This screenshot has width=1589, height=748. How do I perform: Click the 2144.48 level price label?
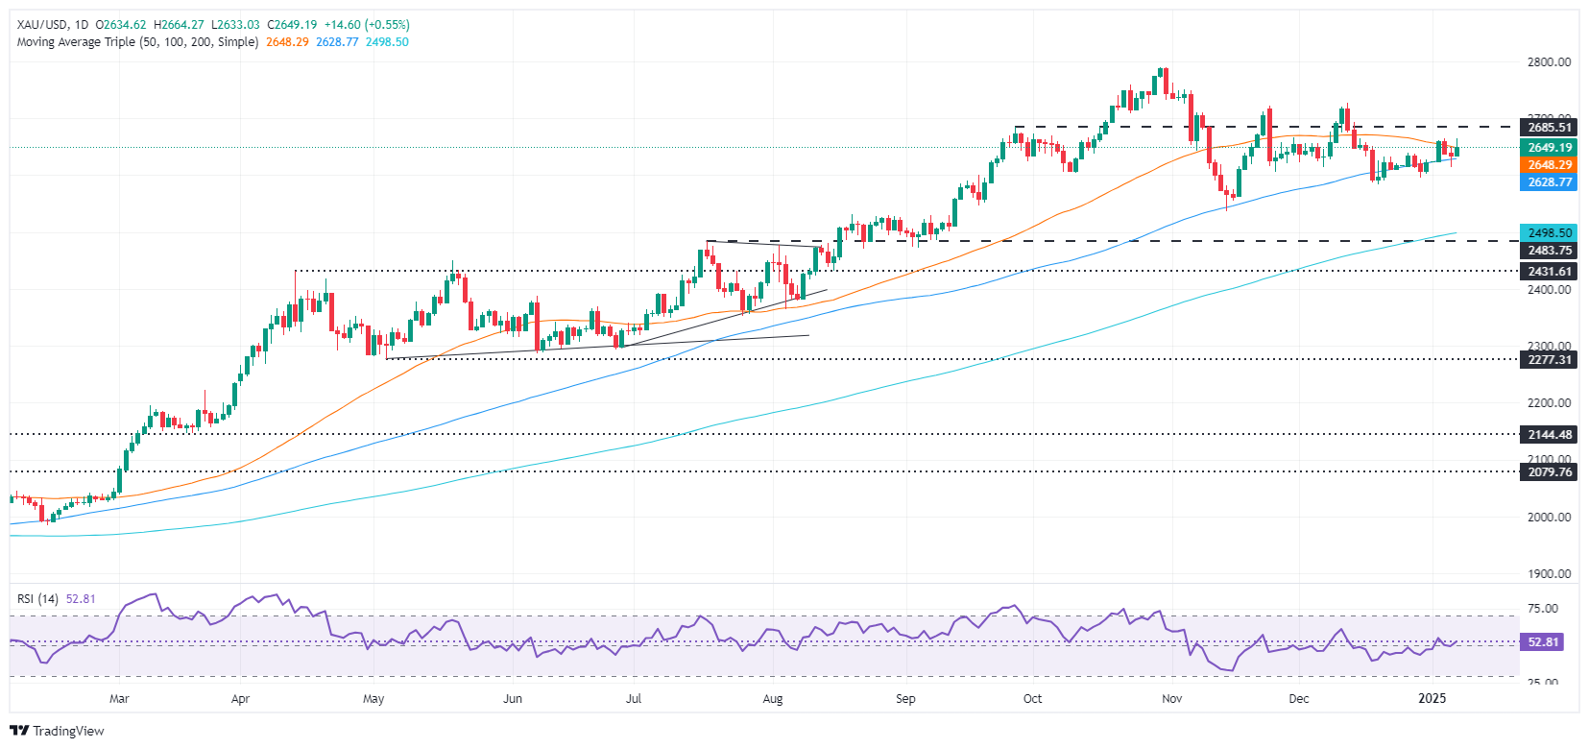tap(1549, 435)
